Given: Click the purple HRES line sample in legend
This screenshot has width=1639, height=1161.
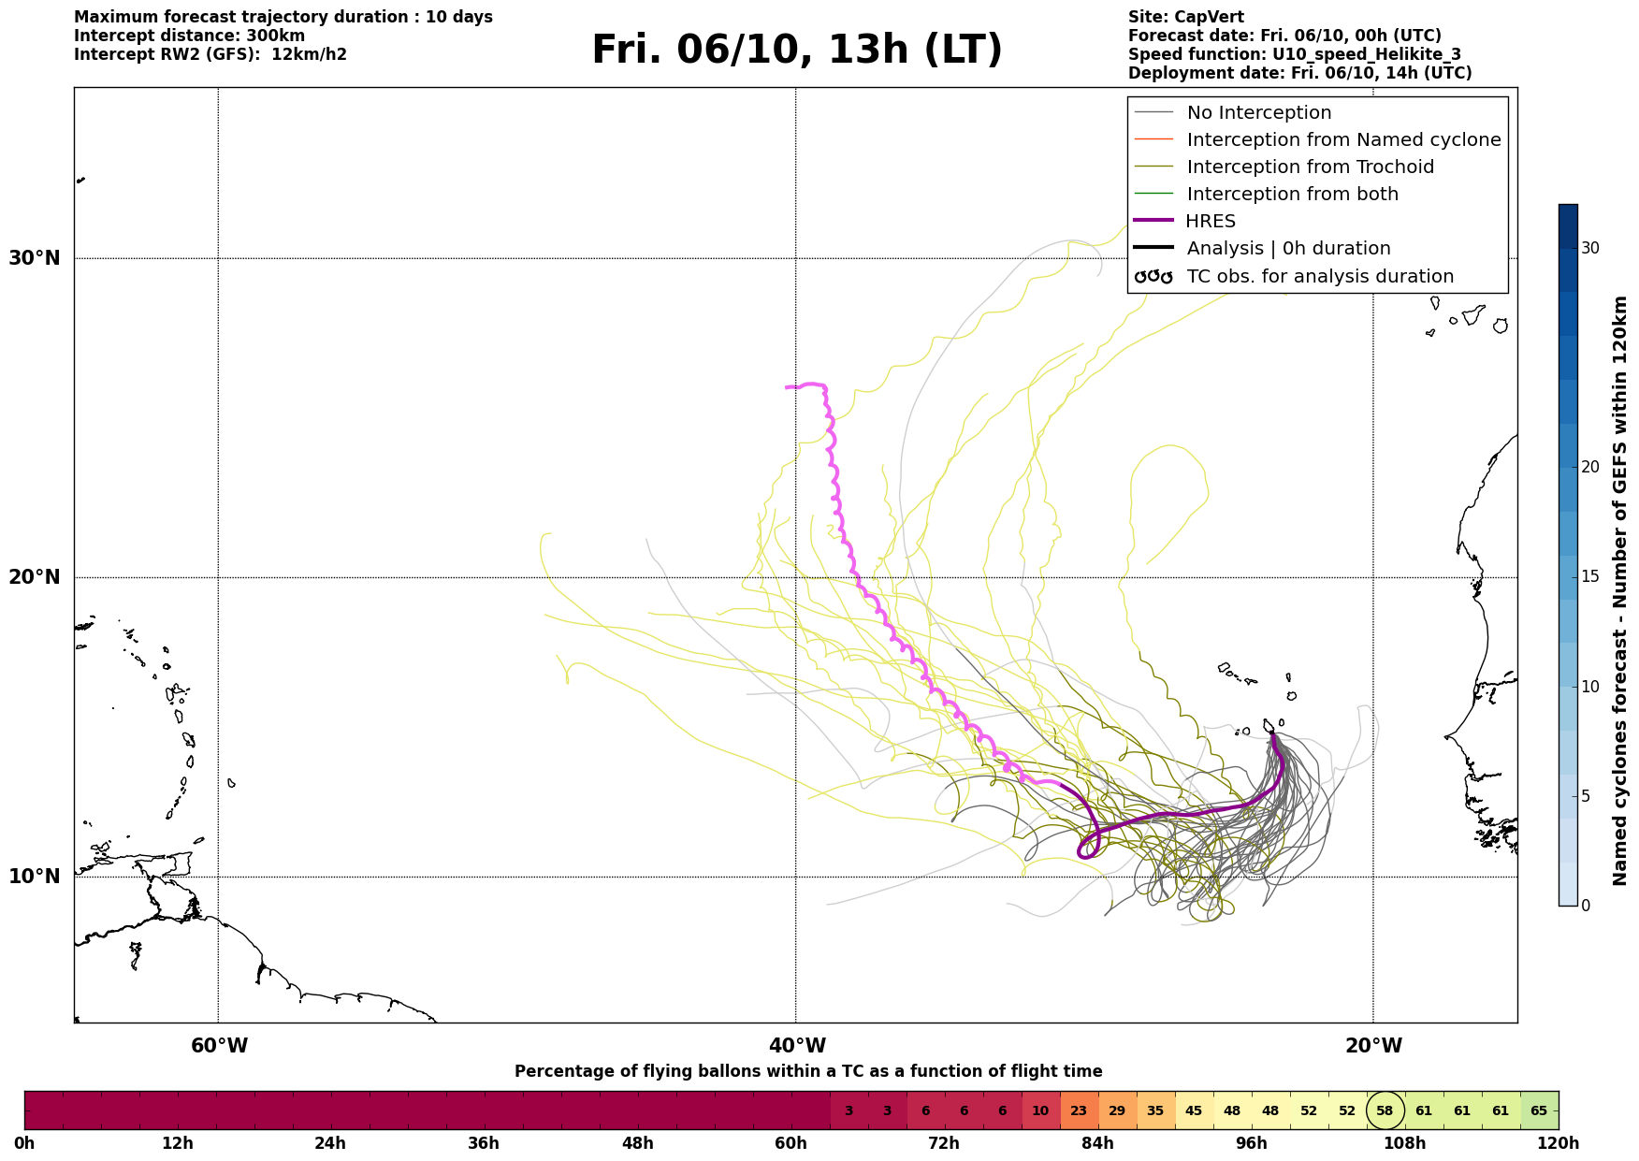Looking at the screenshot, I should point(1153,221).
